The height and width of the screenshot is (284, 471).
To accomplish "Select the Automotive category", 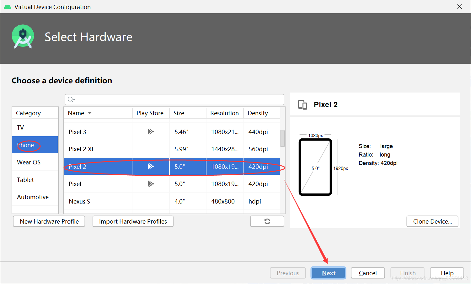I will coord(35,197).
